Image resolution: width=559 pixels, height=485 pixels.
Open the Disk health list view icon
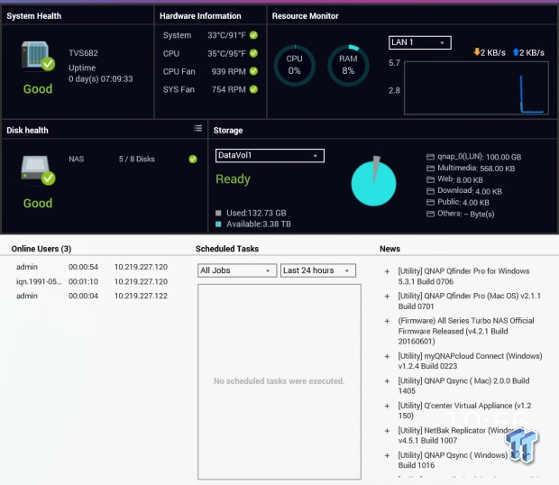(197, 128)
